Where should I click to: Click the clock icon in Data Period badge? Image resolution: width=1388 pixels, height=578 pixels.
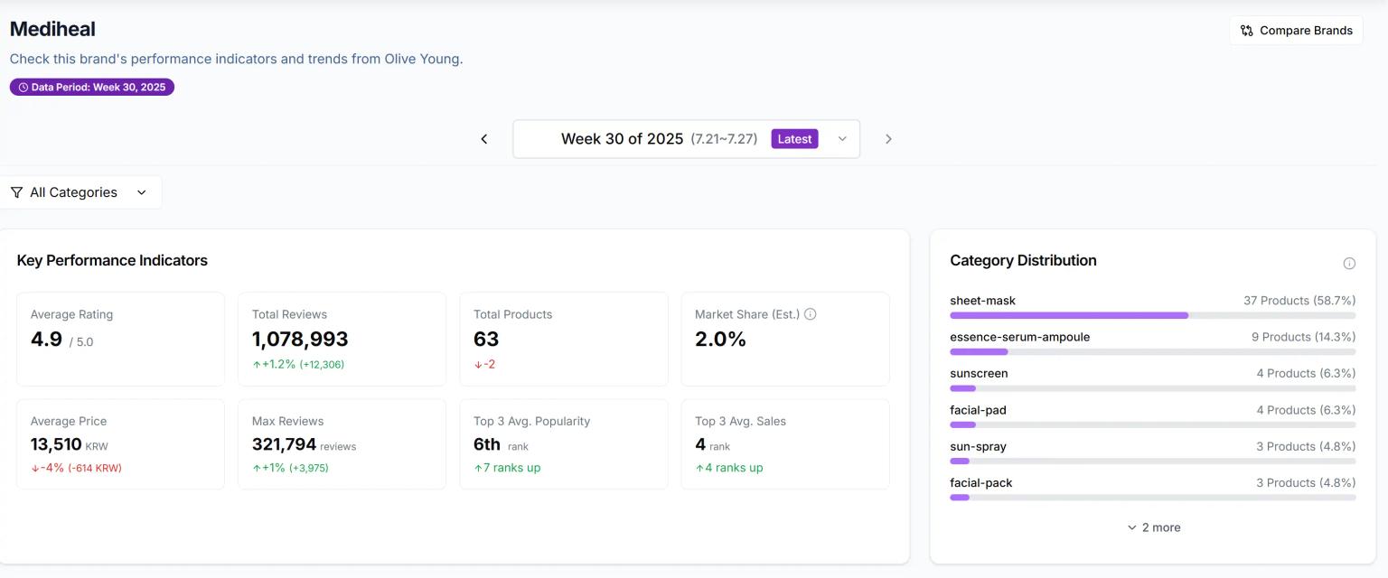23,88
